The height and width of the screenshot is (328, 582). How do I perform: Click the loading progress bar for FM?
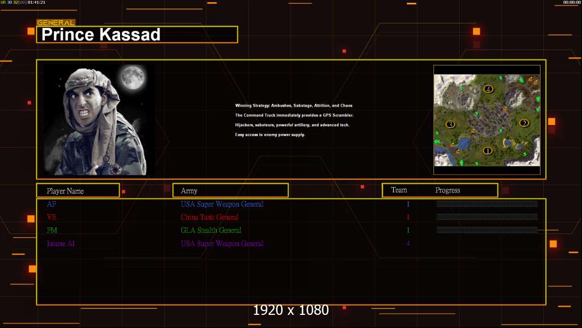click(487, 230)
